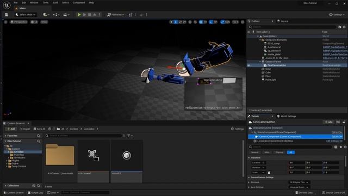This screenshot has width=348, height=196.
Task: Open the Location type dropdown
Action: pos(258,163)
